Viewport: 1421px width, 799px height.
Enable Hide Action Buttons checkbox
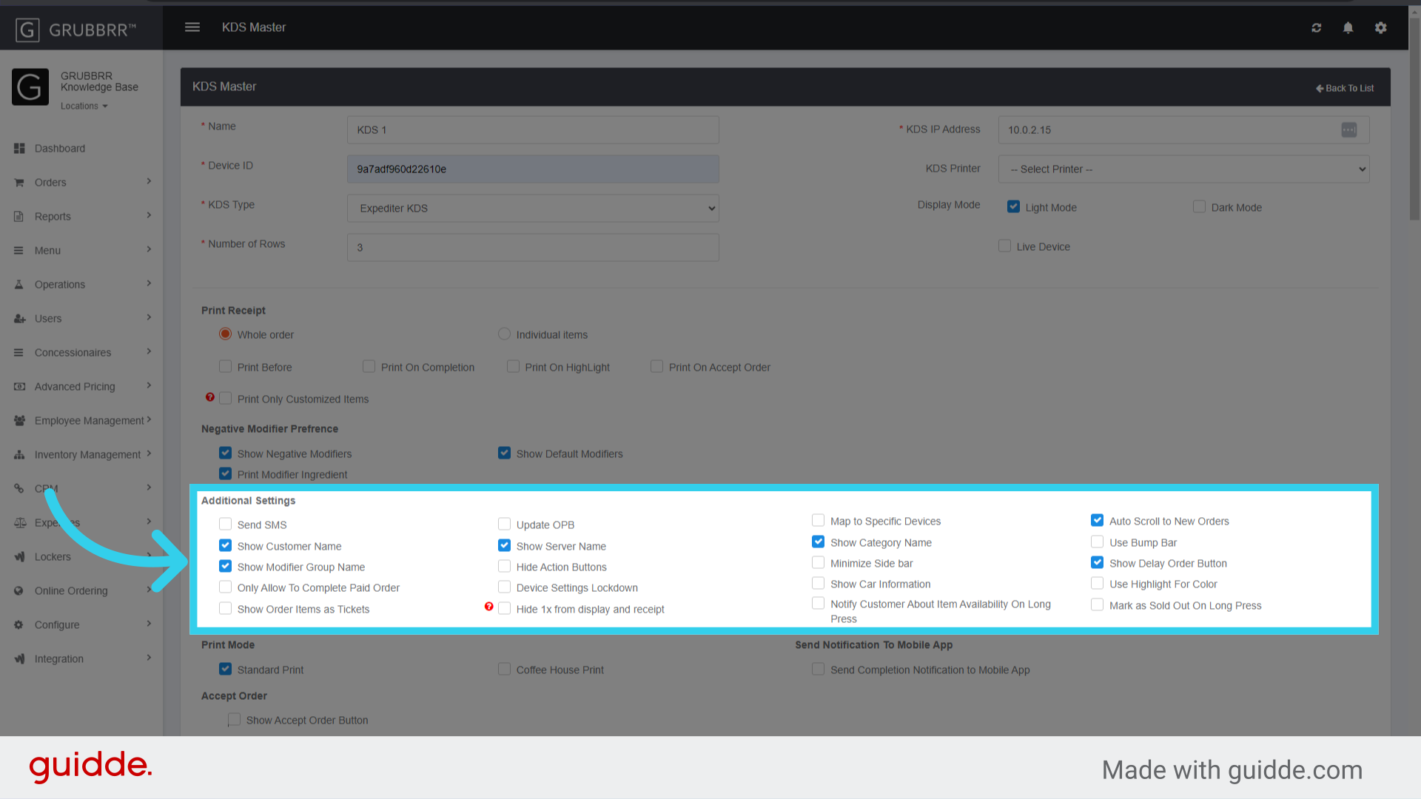point(505,566)
